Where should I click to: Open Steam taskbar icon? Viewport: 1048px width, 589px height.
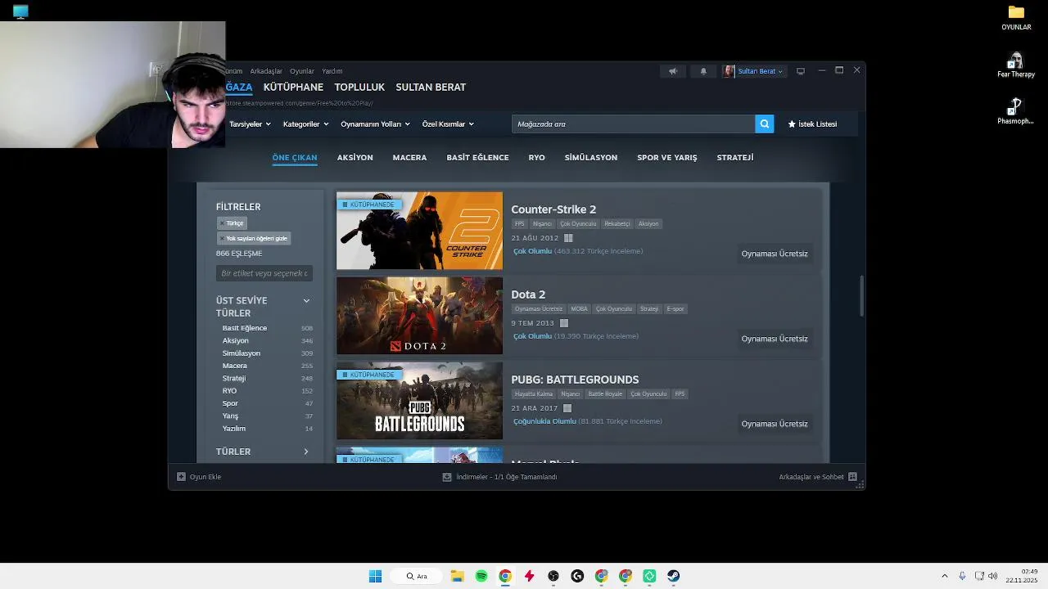coord(674,576)
